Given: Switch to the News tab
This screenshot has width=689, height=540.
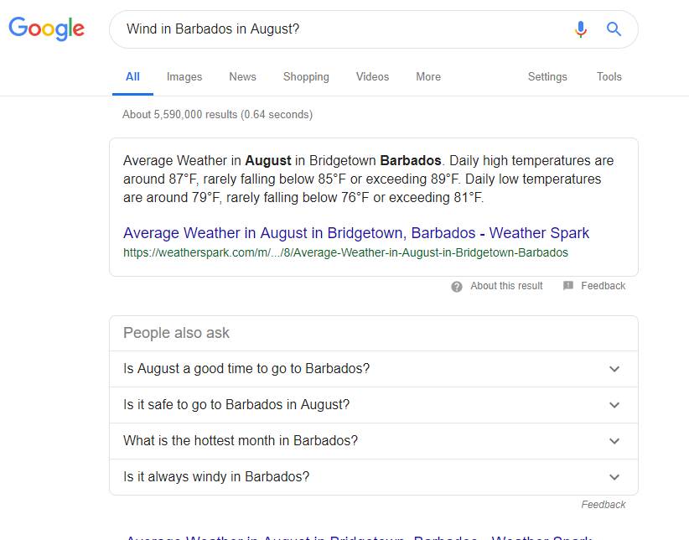Looking at the screenshot, I should tap(242, 76).
